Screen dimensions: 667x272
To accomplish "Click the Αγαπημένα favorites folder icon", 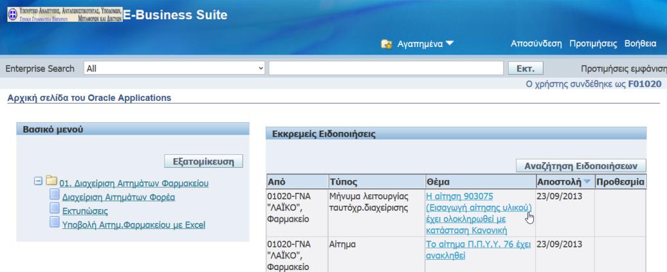I will tap(387, 44).
